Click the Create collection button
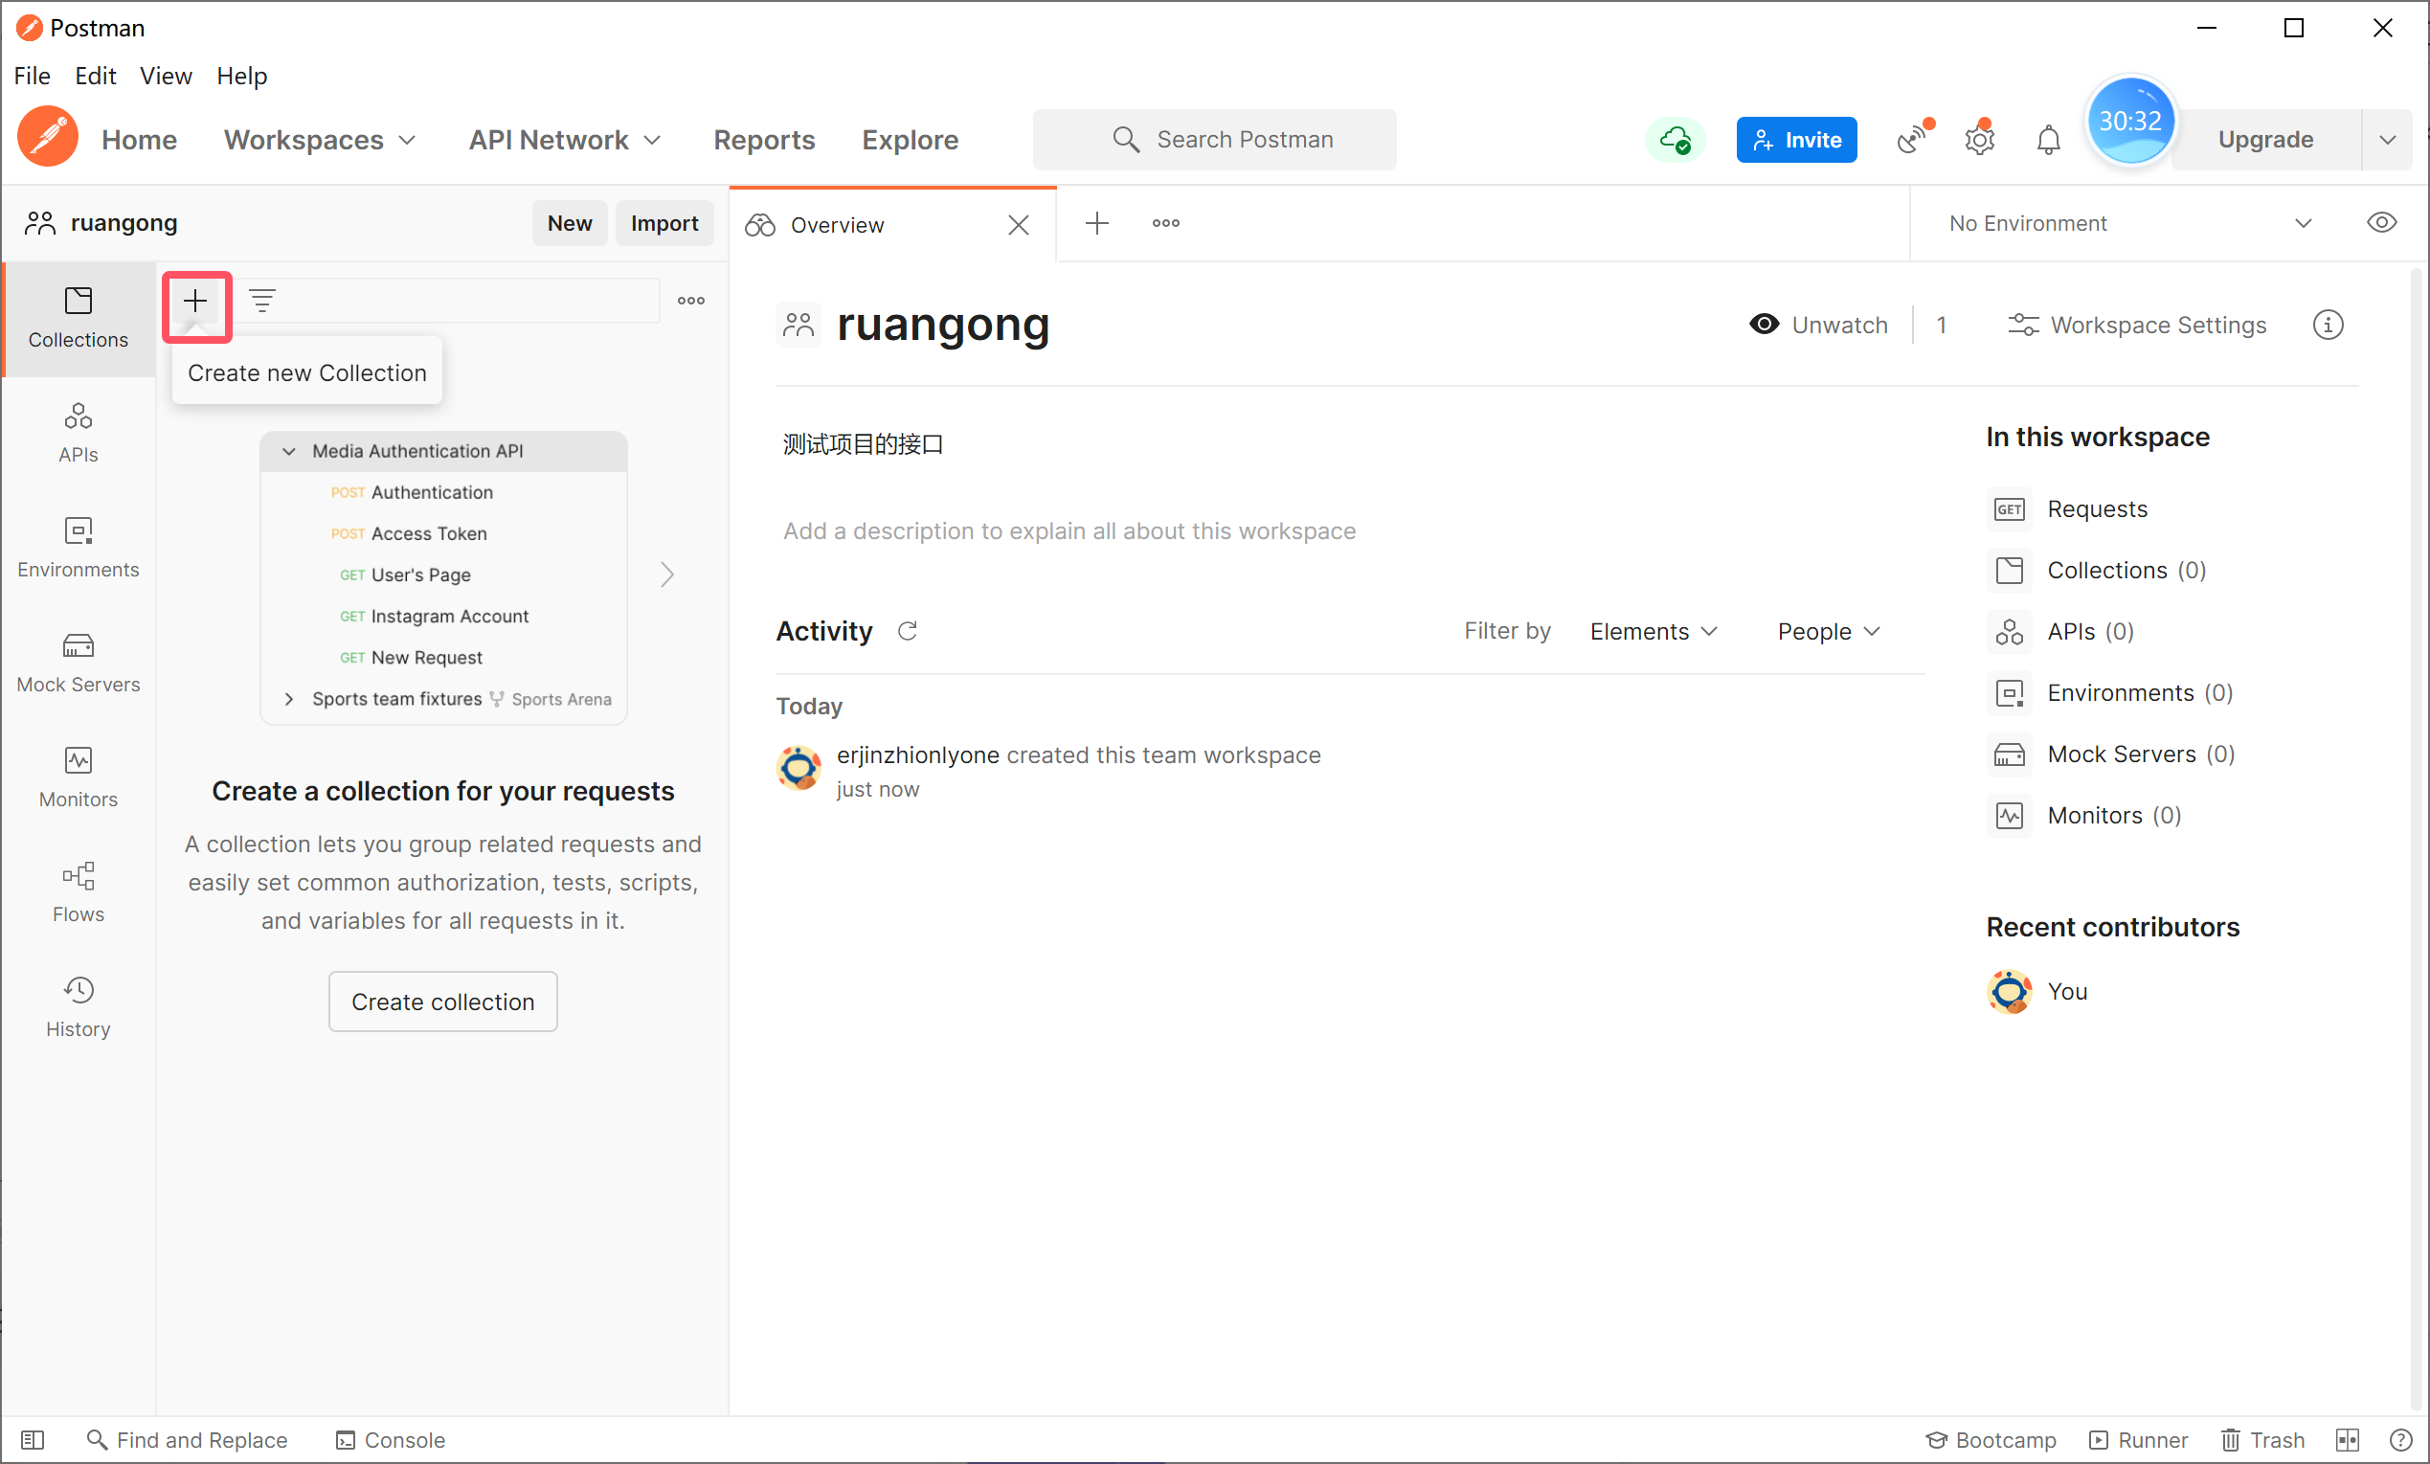2430x1464 pixels. 442,1002
